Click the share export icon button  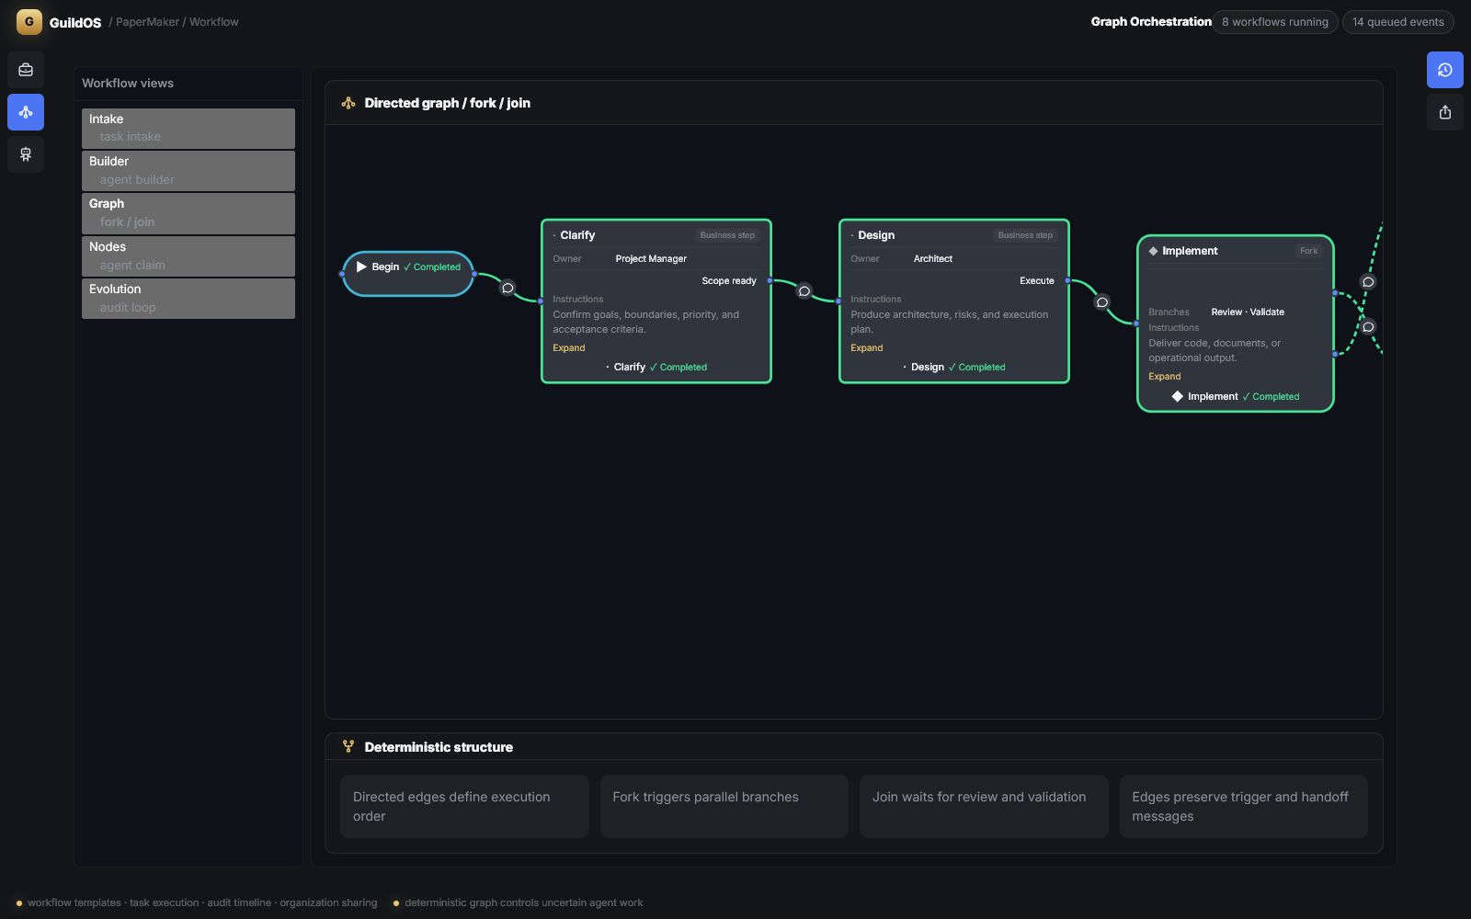(x=1444, y=112)
